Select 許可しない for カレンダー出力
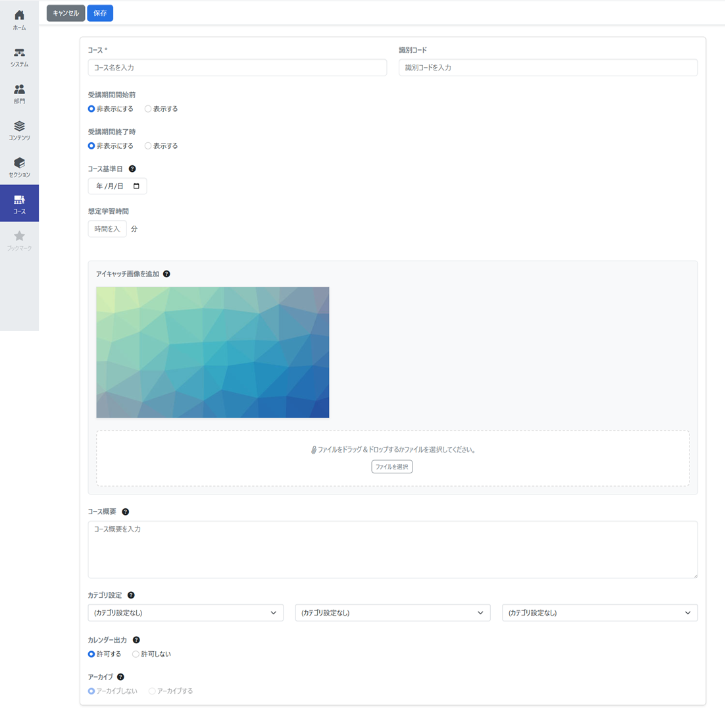The image size is (725, 717). pos(136,654)
